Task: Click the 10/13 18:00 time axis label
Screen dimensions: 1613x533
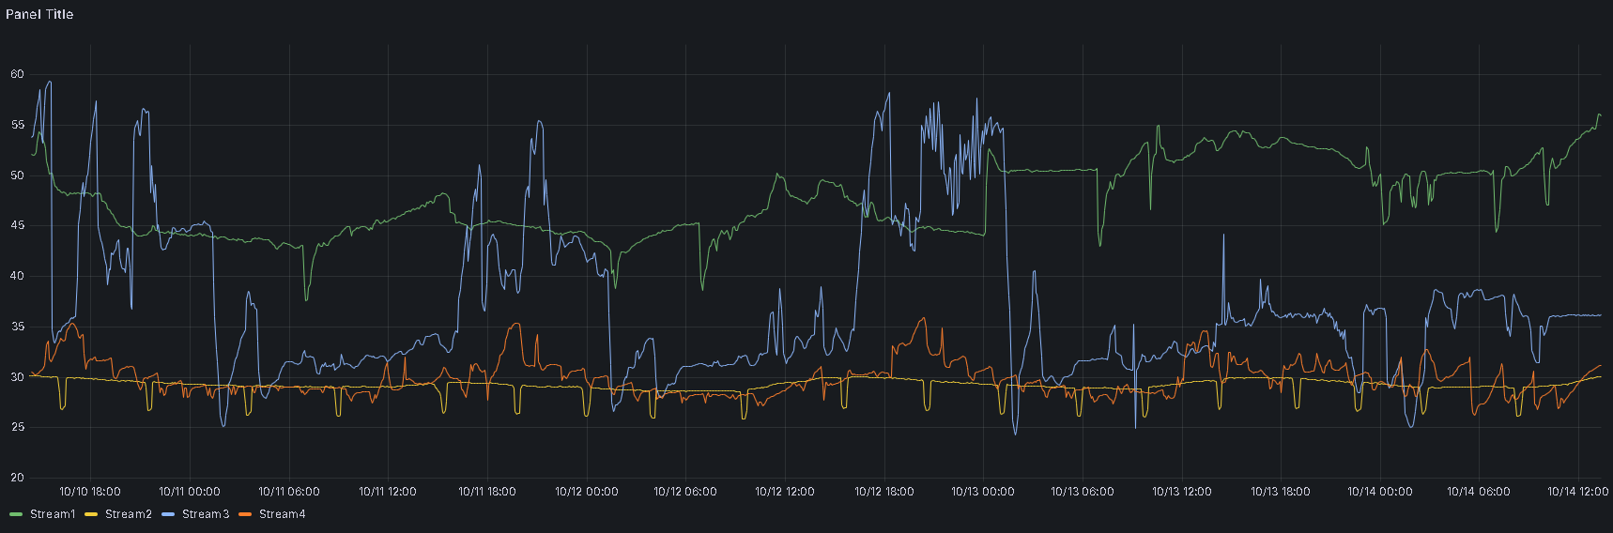Action: click(1281, 492)
